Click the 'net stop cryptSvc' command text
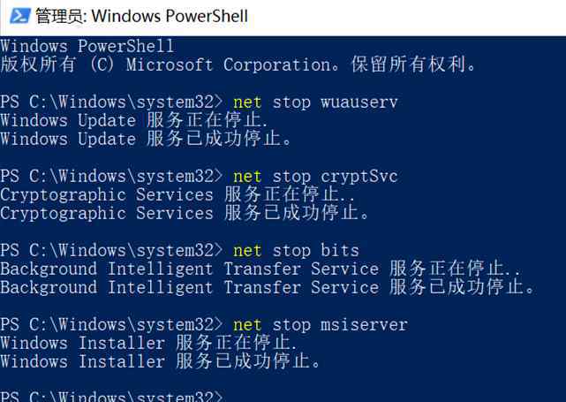This screenshot has width=566, height=402. pos(315,177)
